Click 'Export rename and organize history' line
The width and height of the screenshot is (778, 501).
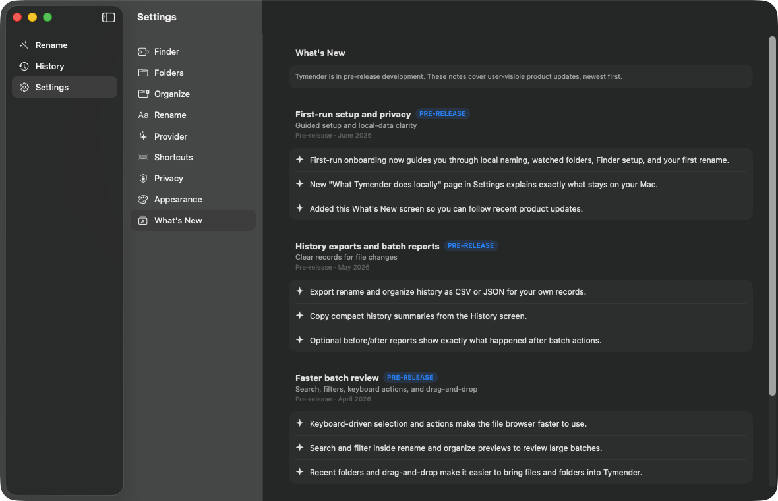pos(448,291)
